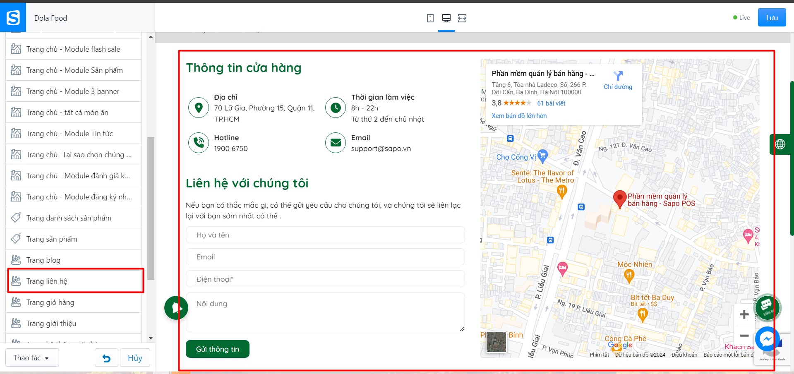The image size is (794, 374).
Task: Click the Dola Food theme name
Action: point(50,18)
